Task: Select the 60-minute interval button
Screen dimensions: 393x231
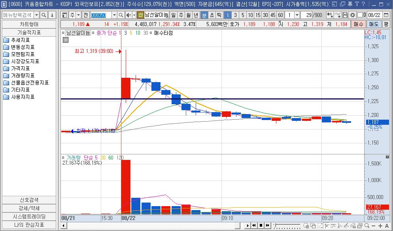Action: (x=280, y=15)
